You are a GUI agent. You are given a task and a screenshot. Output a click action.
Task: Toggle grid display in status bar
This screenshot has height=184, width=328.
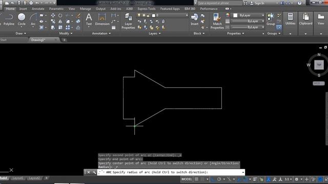[x=196, y=179]
